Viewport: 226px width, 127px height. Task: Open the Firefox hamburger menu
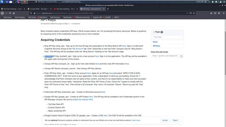coord(224,13)
